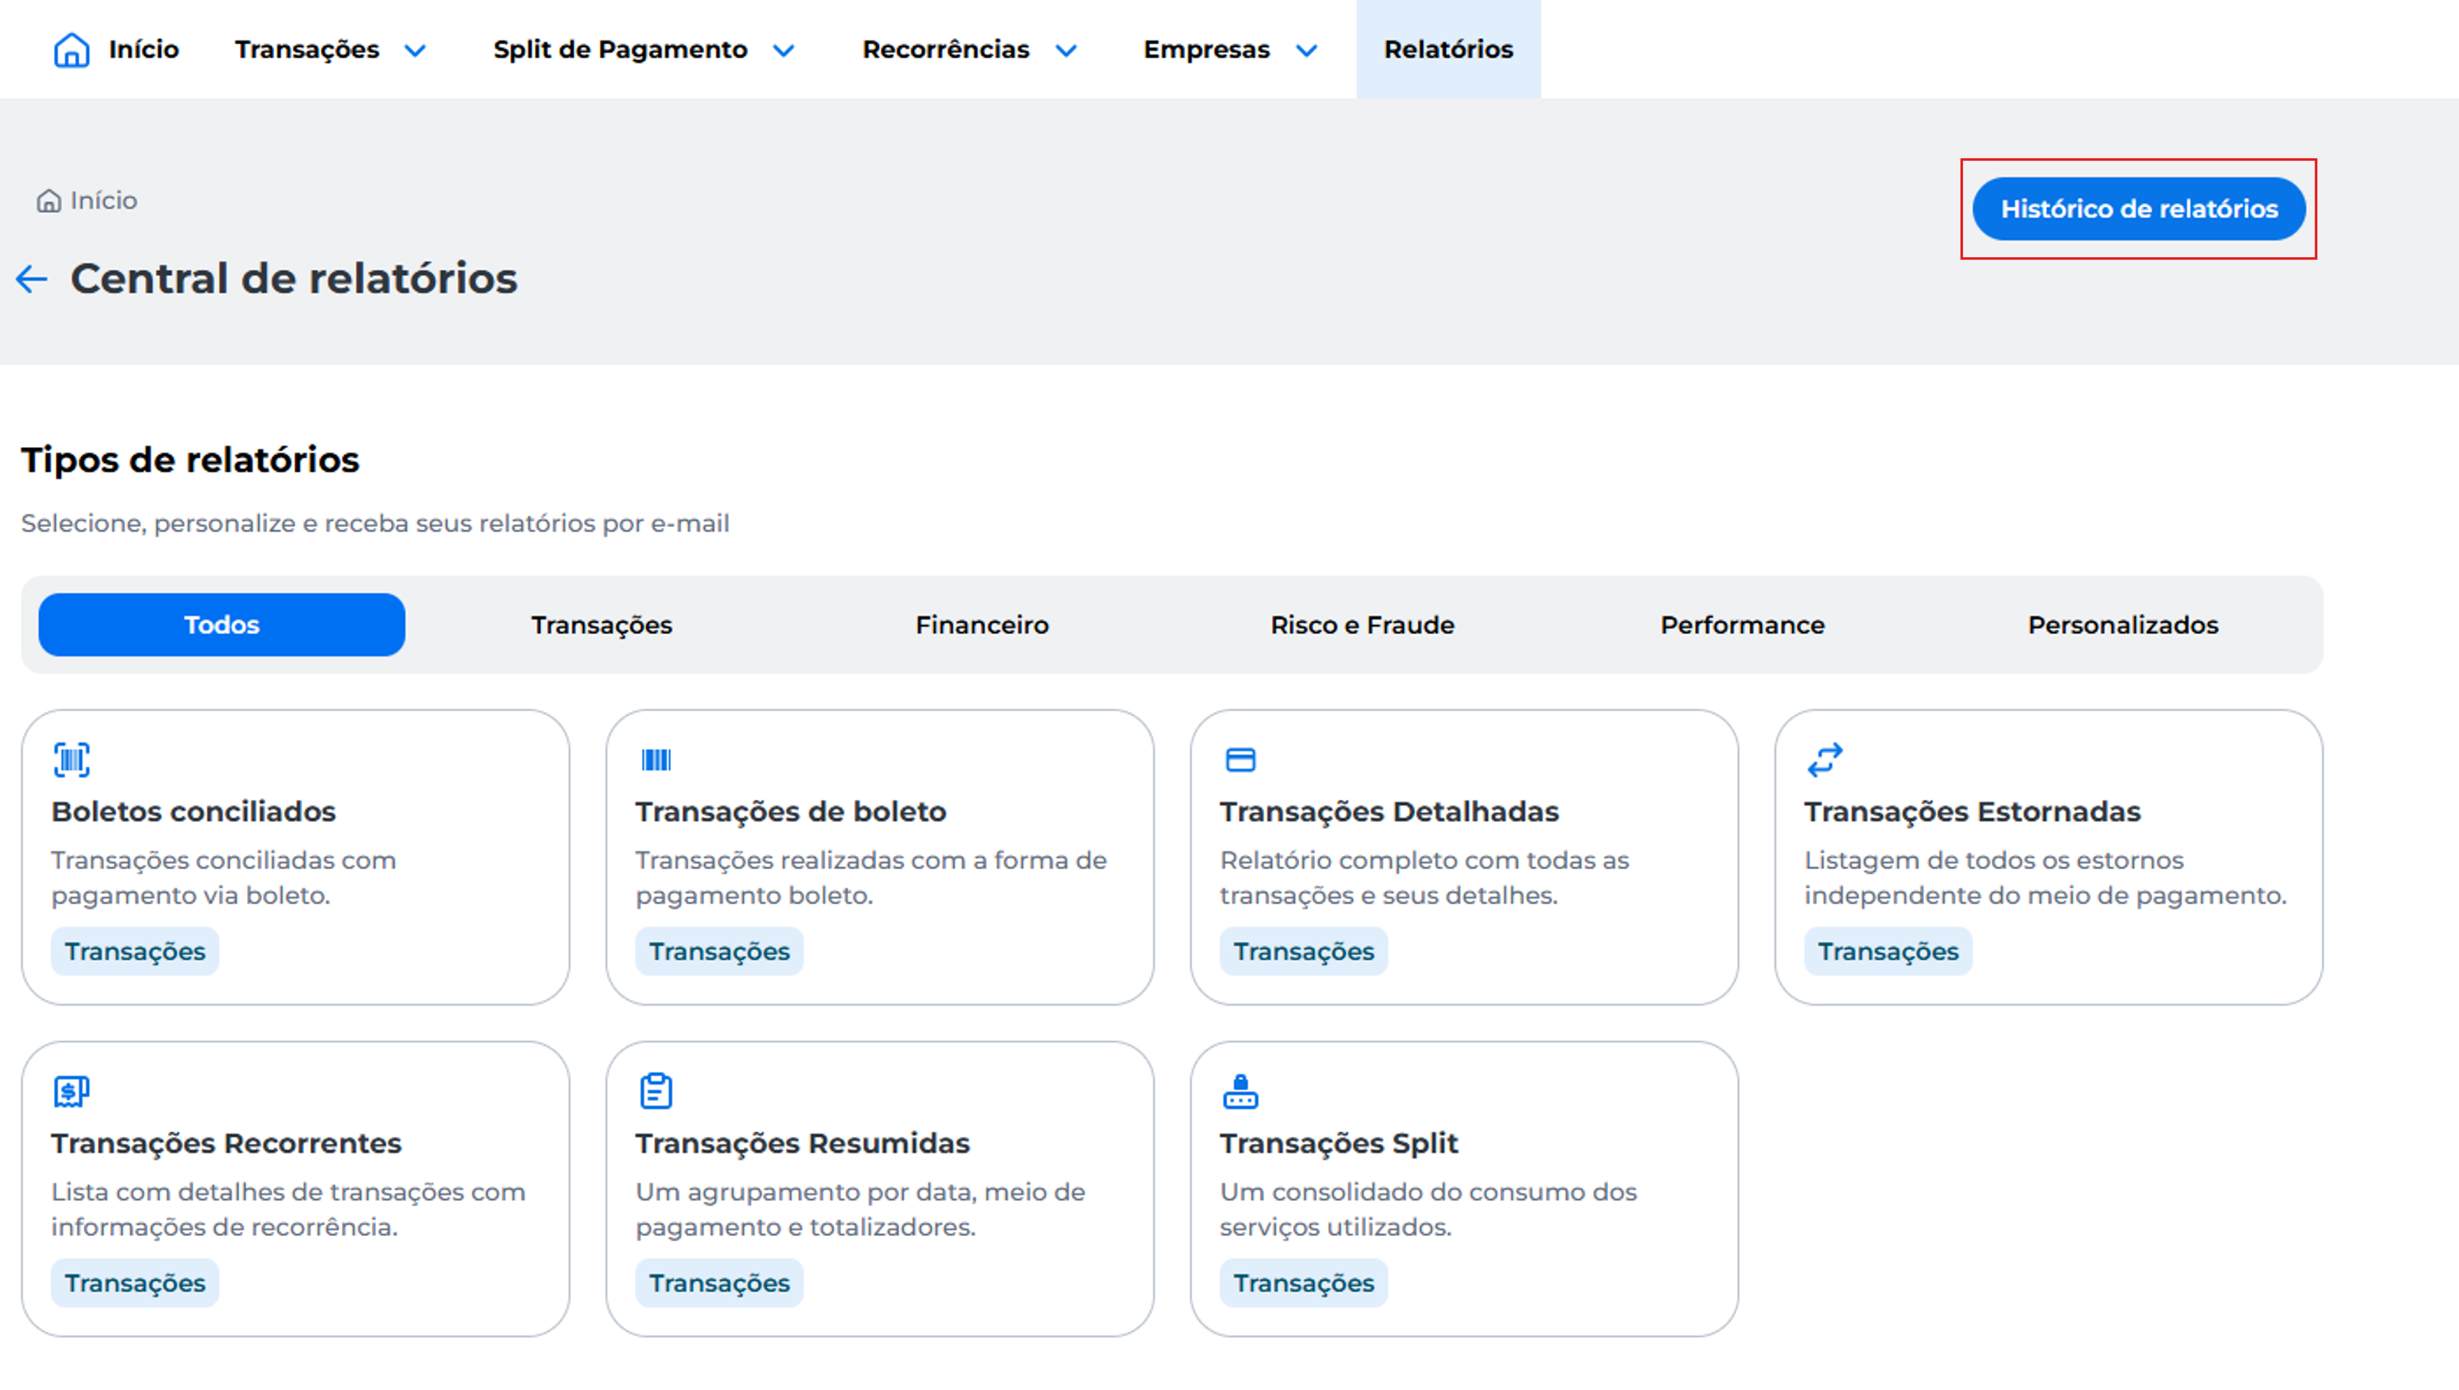Click the Transações Detalhadas card icon
The image size is (2459, 1390).
[x=1240, y=760]
